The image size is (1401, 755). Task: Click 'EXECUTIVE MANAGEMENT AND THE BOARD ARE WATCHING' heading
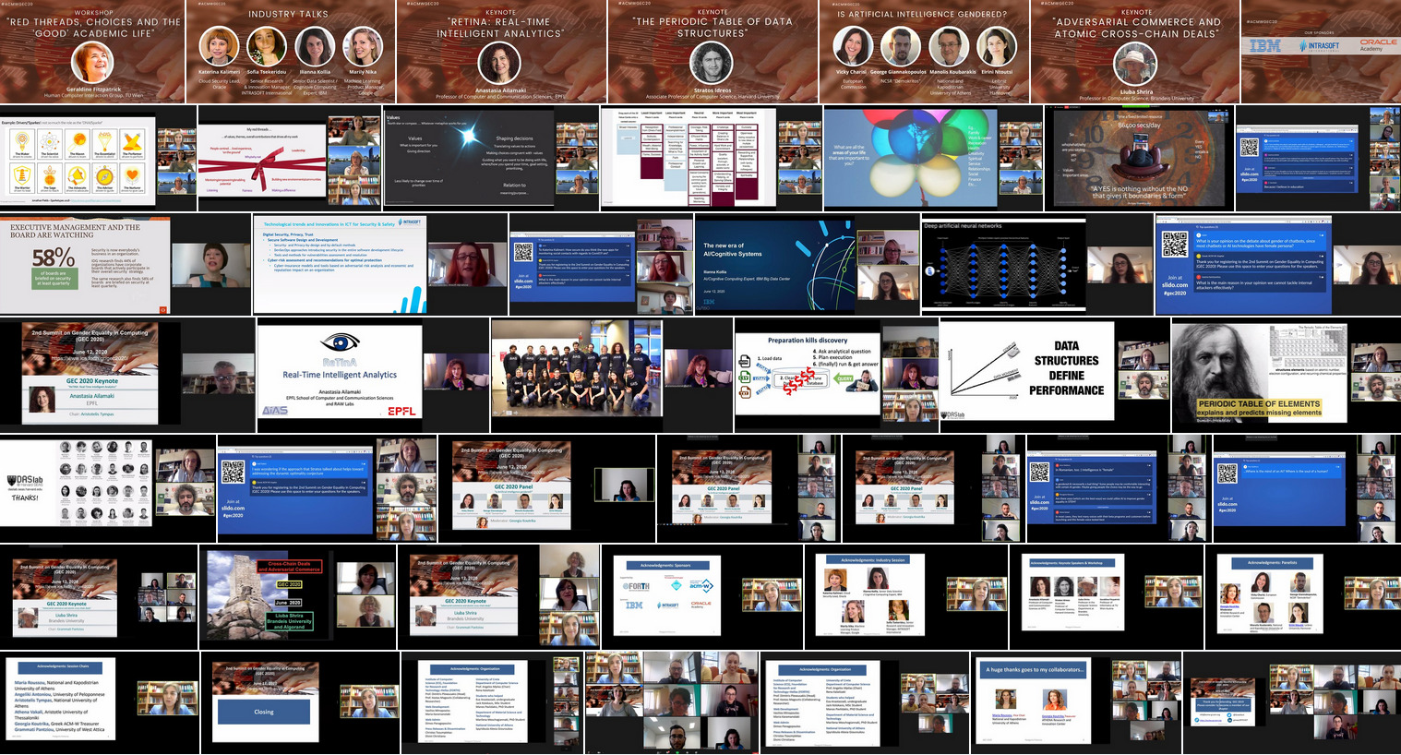coord(76,231)
